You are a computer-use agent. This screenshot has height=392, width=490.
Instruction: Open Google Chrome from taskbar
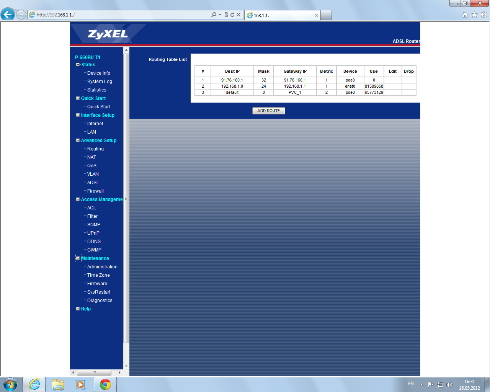105,384
